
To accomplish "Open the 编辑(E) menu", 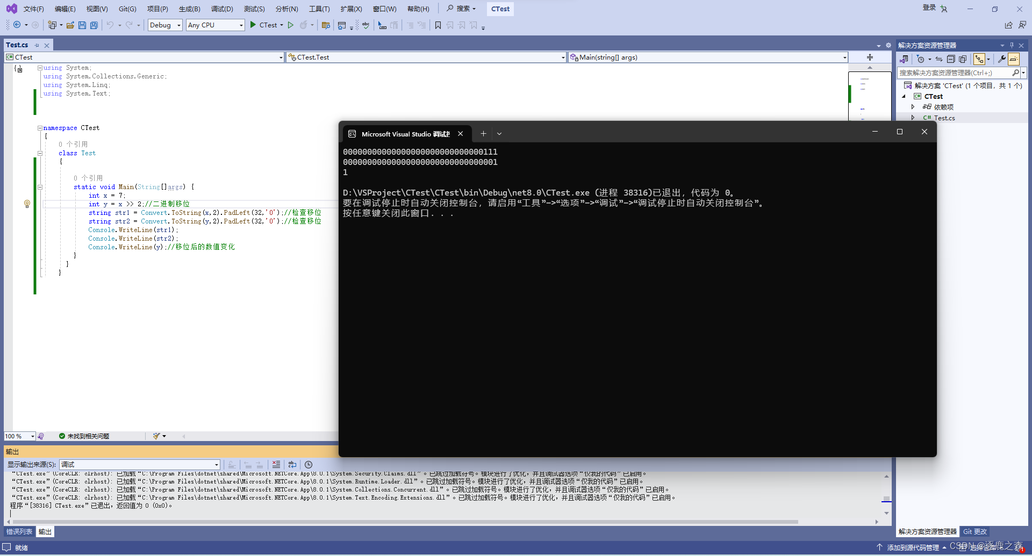I will (x=65, y=9).
